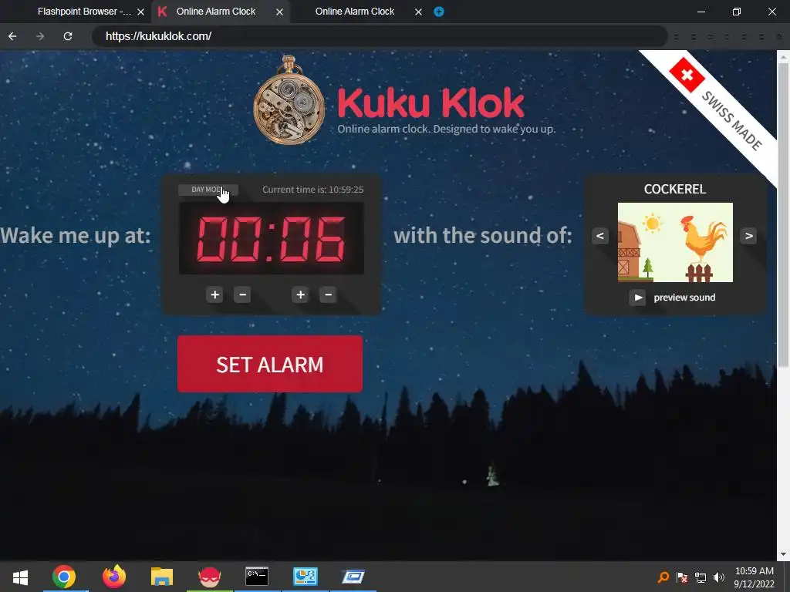
Task: Open Firefox from taskbar
Action: [114, 577]
